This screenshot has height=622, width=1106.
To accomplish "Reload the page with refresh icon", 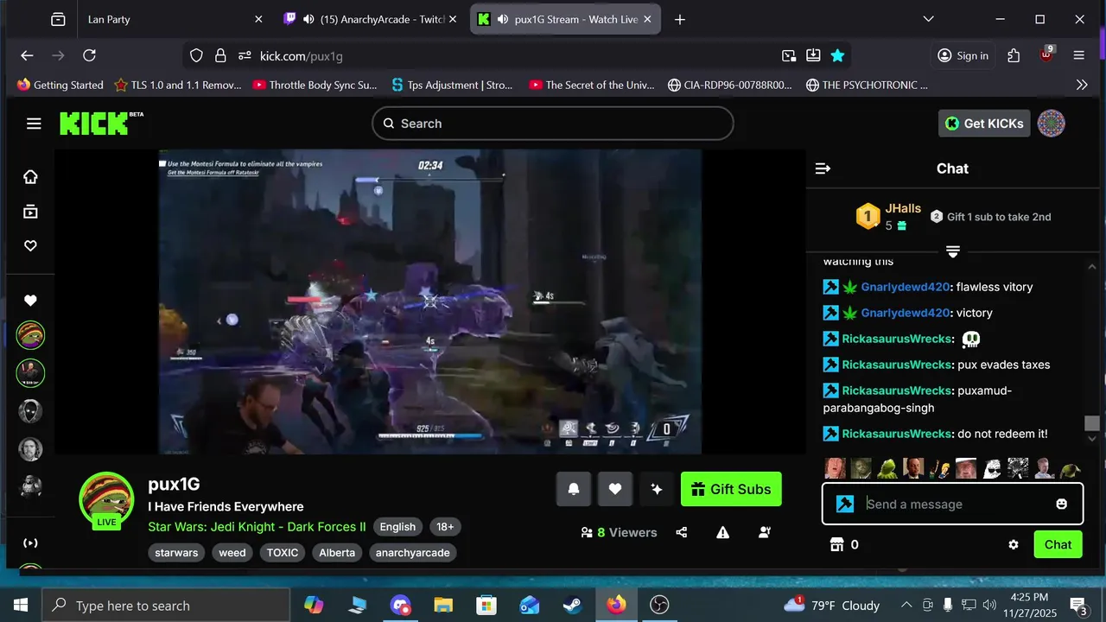I will tap(89, 55).
